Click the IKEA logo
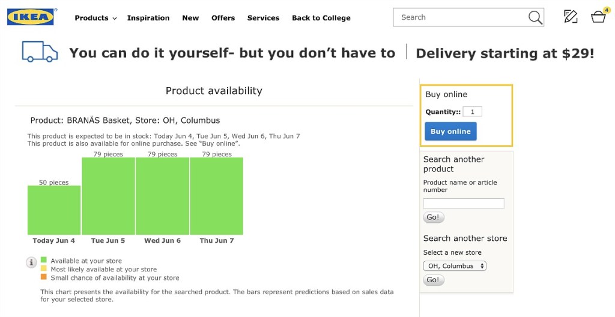This screenshot has width=615, height=317. [31, 17]
